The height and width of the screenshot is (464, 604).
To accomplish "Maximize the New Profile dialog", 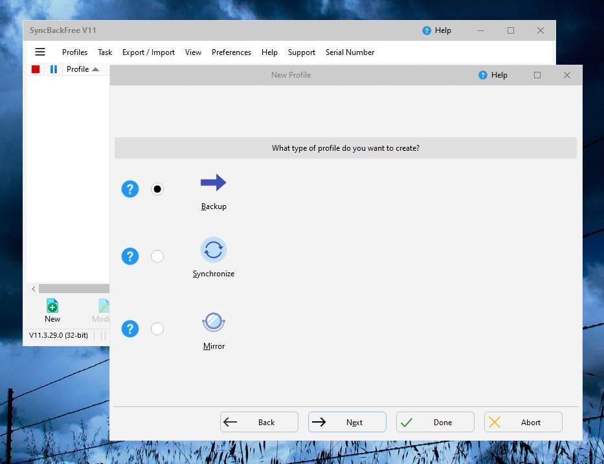I will (x=537, y=75).
